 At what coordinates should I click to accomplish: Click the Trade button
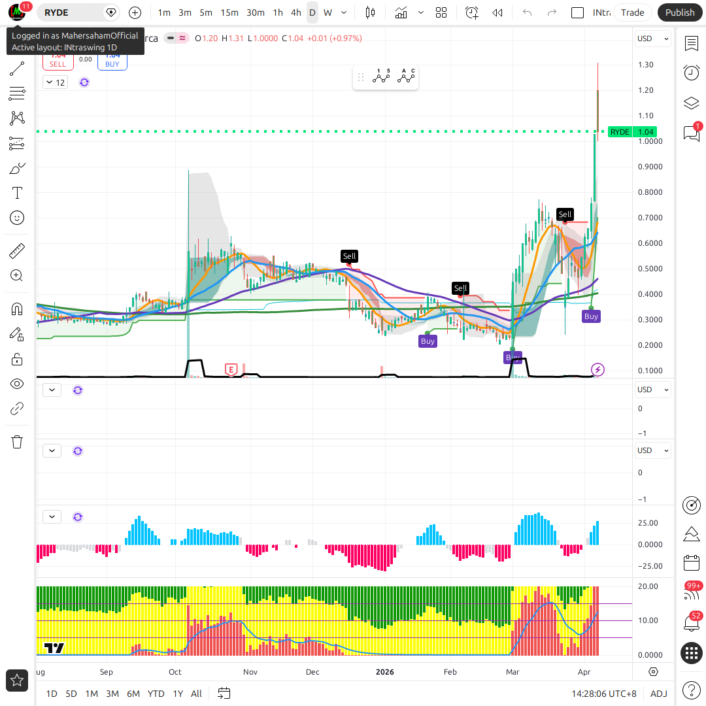pyautogui.click(x=632, y=12)
